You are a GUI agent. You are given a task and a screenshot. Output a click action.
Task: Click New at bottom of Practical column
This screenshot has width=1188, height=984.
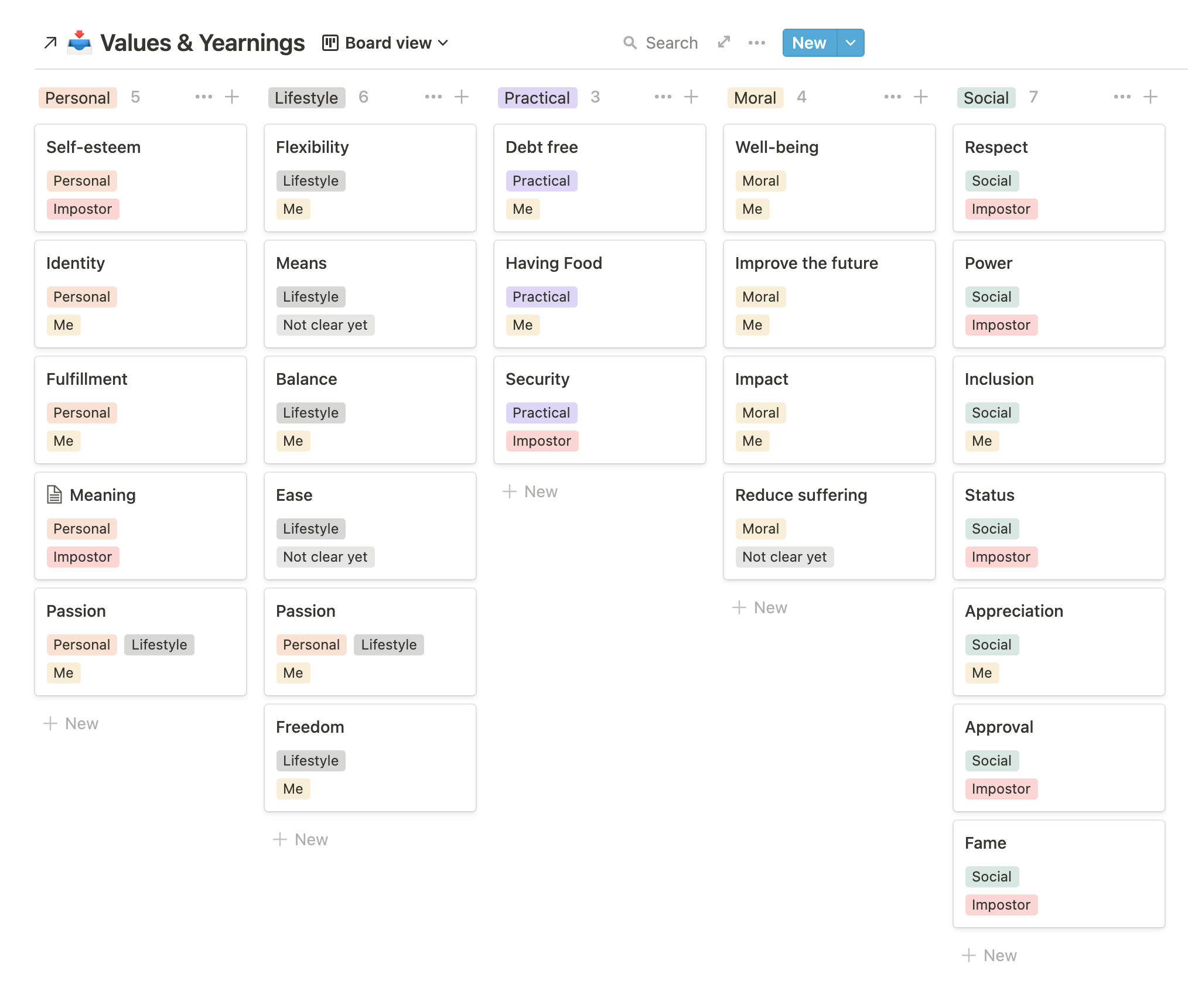530,491
